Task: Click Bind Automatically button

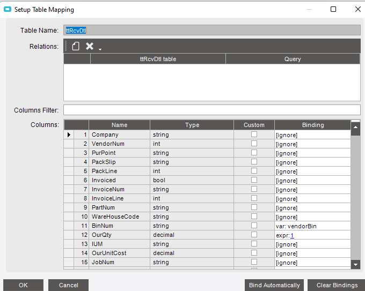Action: click(x=274, y=285)
